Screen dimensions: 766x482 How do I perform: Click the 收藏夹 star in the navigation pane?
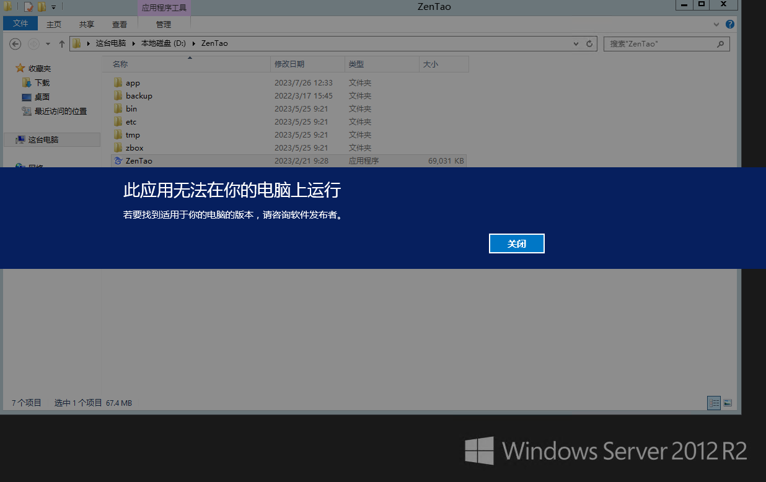(x=20, y=68)
